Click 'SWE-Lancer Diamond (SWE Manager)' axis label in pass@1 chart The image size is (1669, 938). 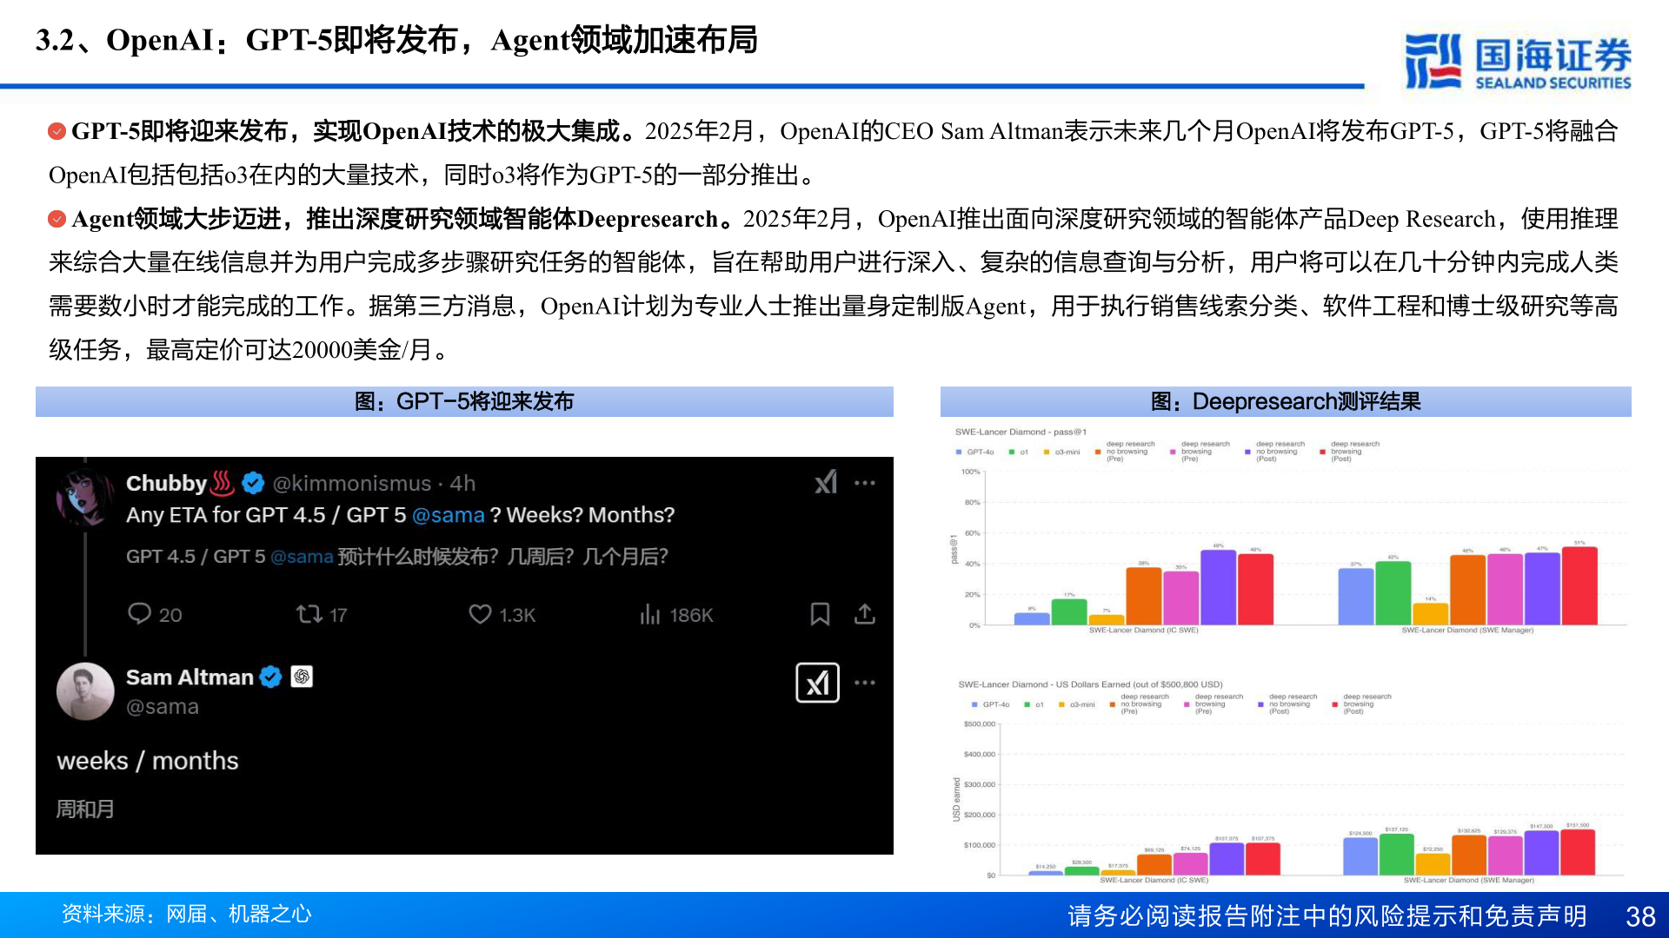1467,630
